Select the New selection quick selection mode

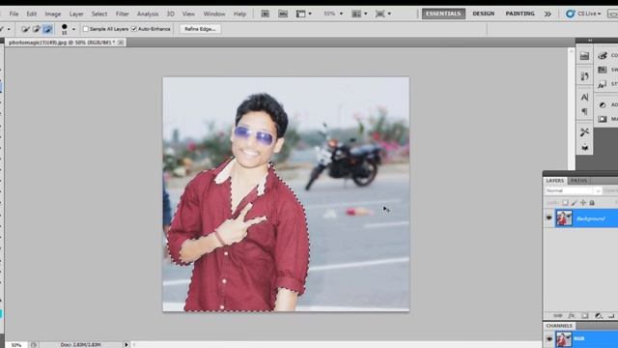[x=26, y=29]
